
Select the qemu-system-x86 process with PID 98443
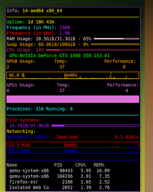point(60,170)
